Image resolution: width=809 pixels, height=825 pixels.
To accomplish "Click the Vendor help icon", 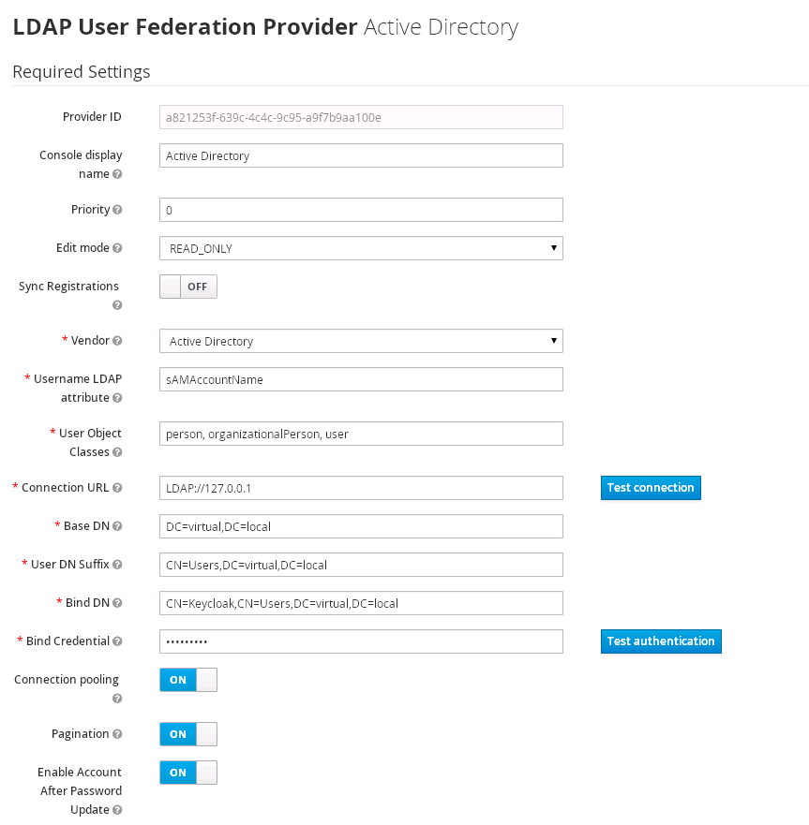I will [x=116, y=341].
